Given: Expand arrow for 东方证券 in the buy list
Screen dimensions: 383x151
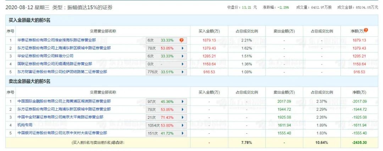Looking at the screenshot, I should 183,48.
